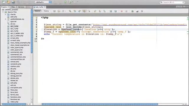189x106 pixels.
Task: Minimize the Projects panel group
Action: coord(31,7)
